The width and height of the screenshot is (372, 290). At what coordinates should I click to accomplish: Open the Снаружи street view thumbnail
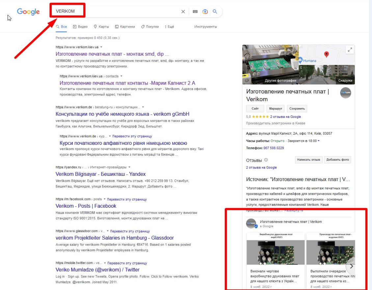[327, 75]
